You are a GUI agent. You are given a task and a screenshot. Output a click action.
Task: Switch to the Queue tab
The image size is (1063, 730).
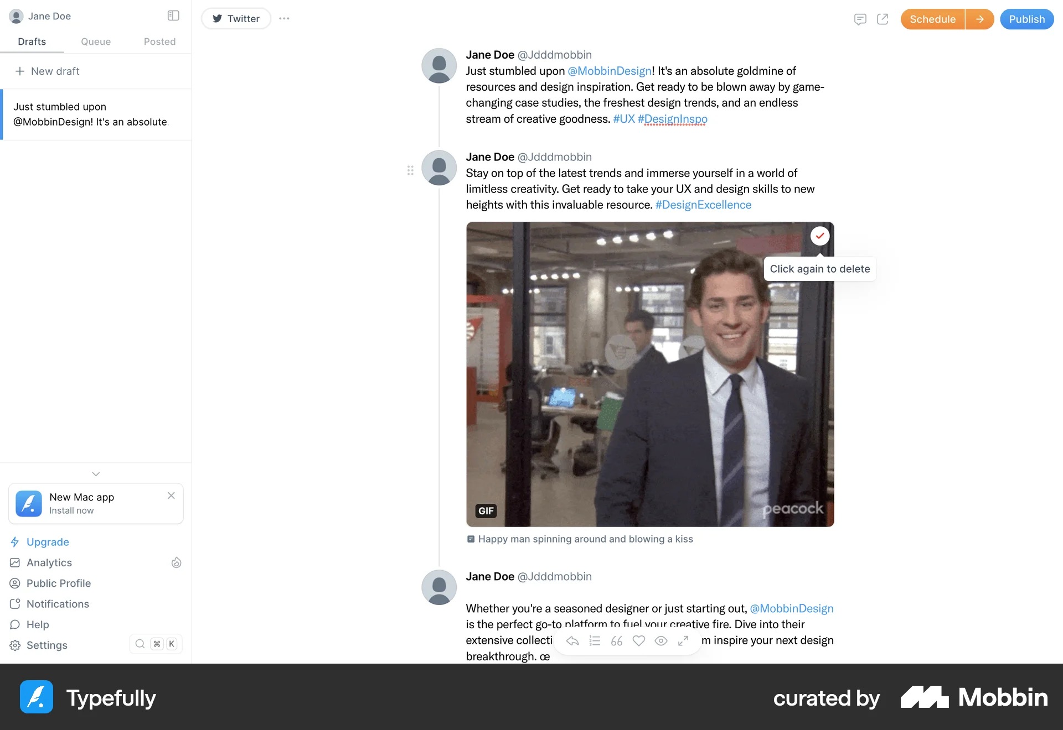(96, 41)
